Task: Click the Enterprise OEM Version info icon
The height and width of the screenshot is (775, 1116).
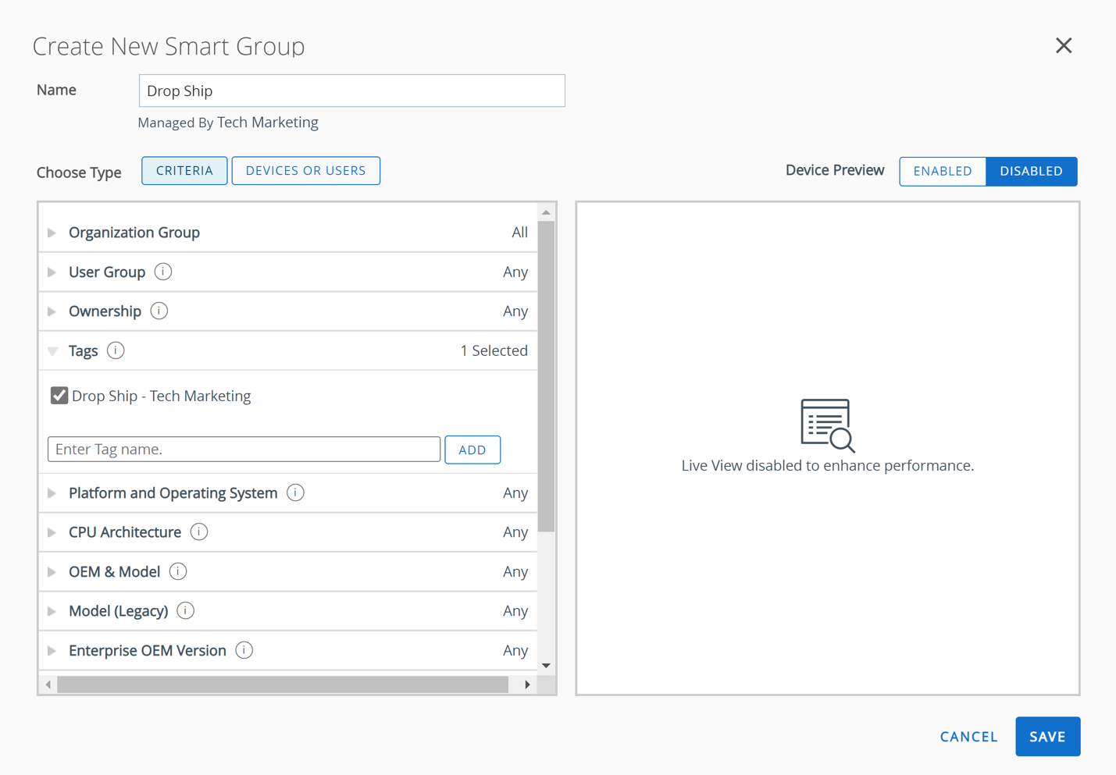Action: [x=244, y=650]
